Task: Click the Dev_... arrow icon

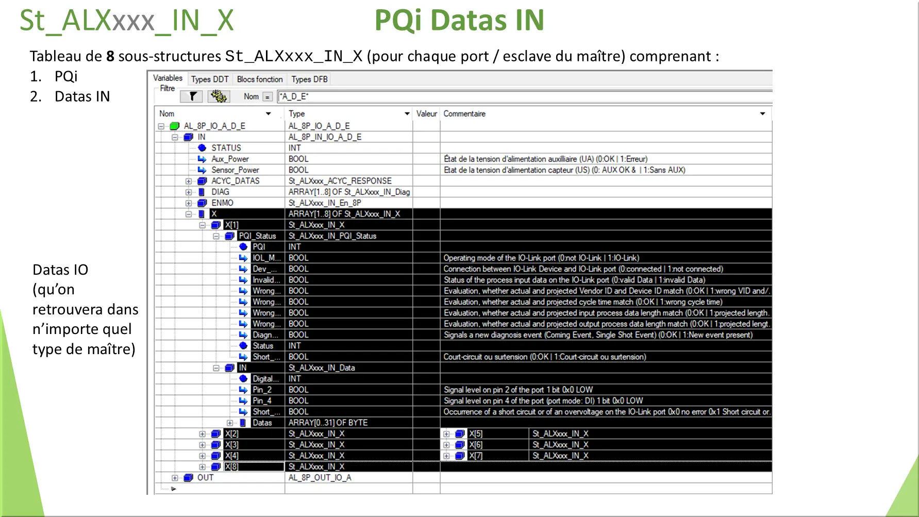Action: 243,269
